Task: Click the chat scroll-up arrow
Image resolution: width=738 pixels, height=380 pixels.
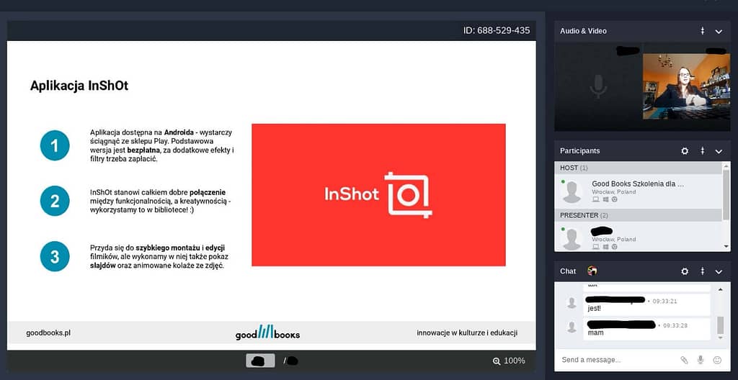Action: (720, 290)
